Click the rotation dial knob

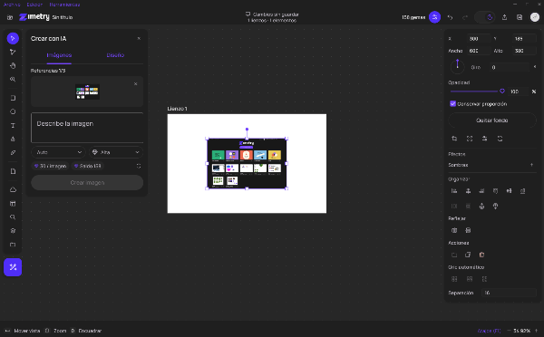(457, 61)
